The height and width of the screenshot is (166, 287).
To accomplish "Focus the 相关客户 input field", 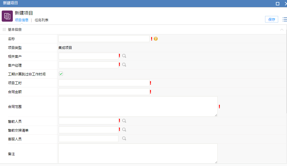I will [88, 56].
